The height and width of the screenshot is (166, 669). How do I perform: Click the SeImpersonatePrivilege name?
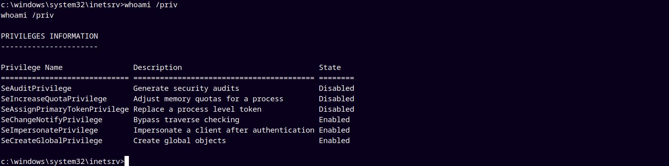click(x=49, y=130)
